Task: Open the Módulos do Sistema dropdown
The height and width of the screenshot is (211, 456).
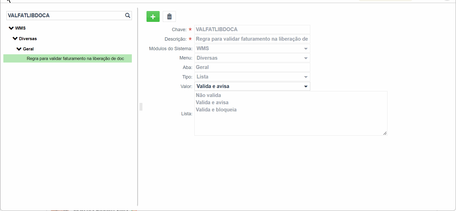Action: coord(252,48)
